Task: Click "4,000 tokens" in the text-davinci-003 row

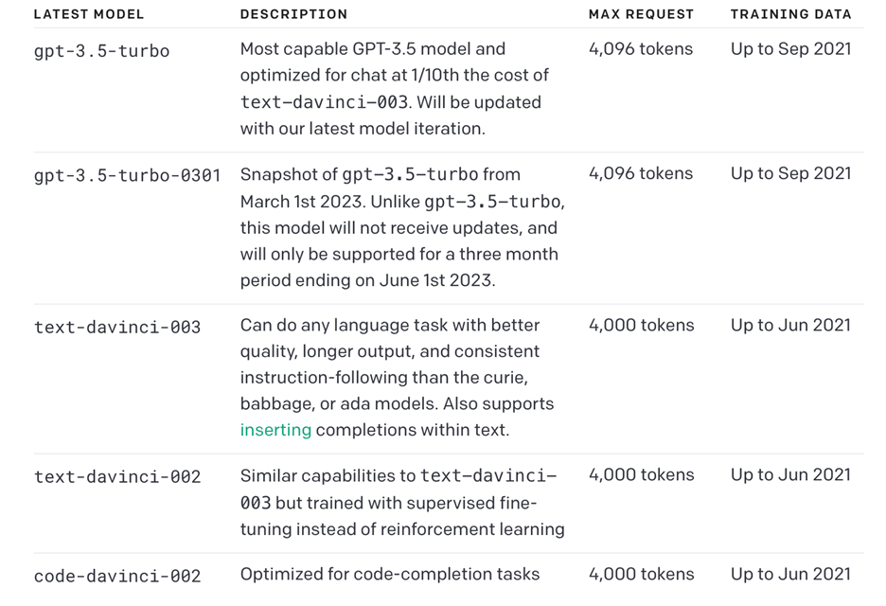Action: point(641,325)
